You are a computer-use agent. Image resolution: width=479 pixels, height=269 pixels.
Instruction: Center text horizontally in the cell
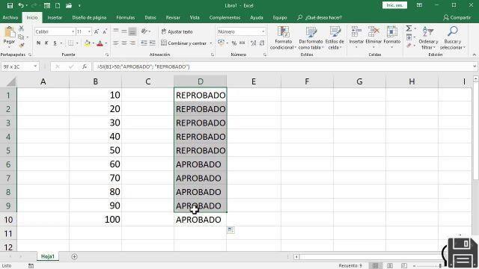(124, 43)
